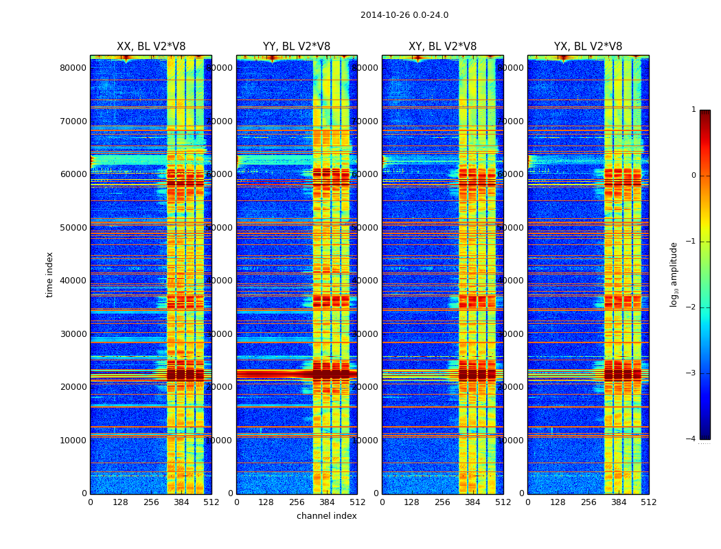The height and width of the screenshot is (549, 721).
Task: Click the "256" x-tick under the XX plot
Action: (x=151, y=502)
